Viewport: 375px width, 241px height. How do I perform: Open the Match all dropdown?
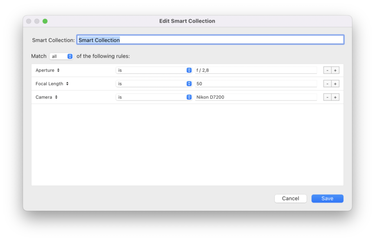(x=61, y=56)
